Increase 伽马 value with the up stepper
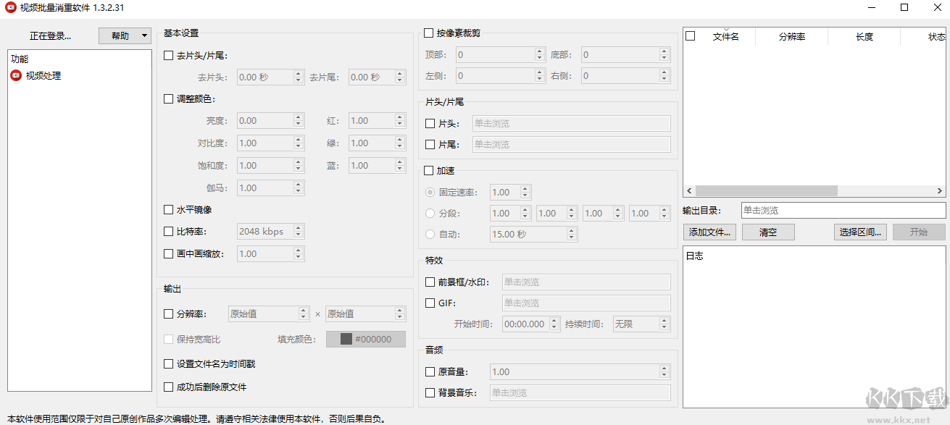950x425 pixels. point(297,184)
